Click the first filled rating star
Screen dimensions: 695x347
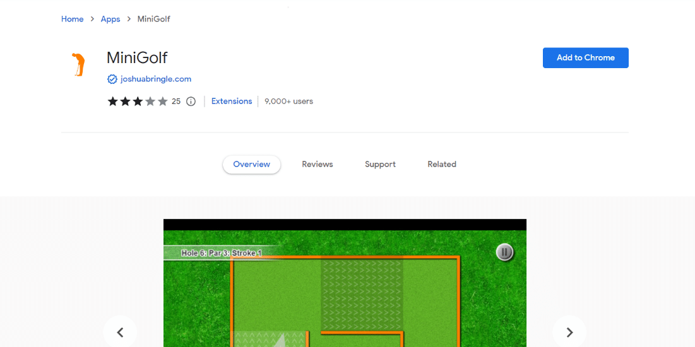click(x=112, y=102)
